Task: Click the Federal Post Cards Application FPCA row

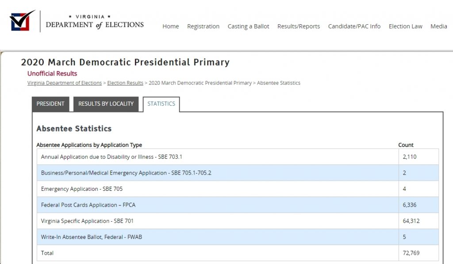Action: point(238,205)
